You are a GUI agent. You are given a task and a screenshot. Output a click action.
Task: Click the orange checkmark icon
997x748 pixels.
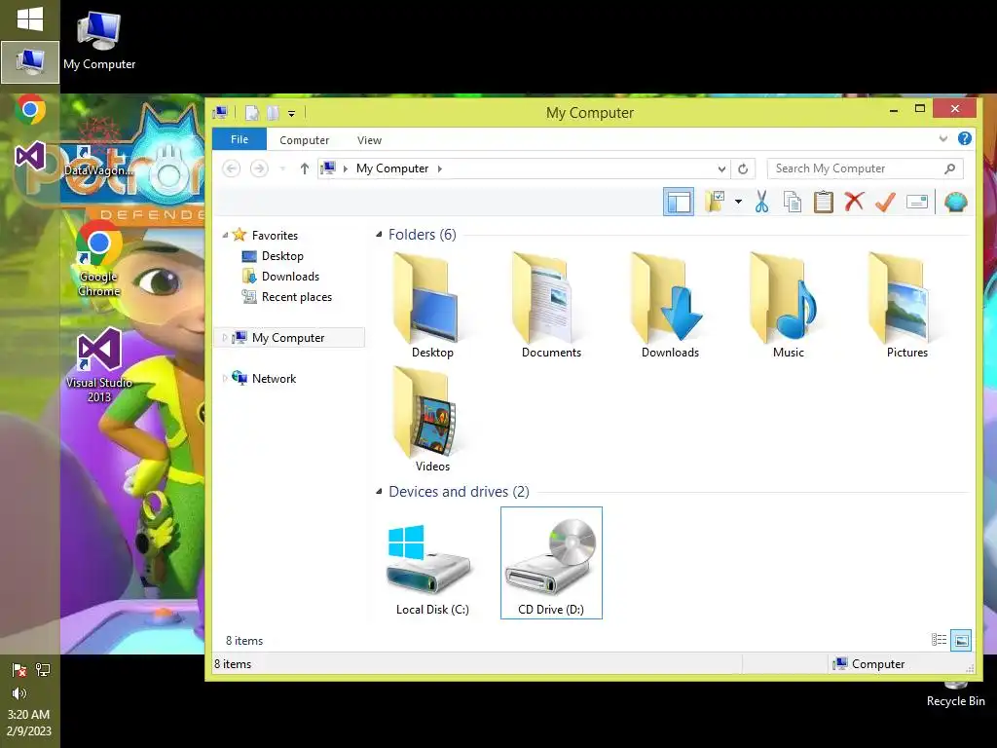point(885,202)
